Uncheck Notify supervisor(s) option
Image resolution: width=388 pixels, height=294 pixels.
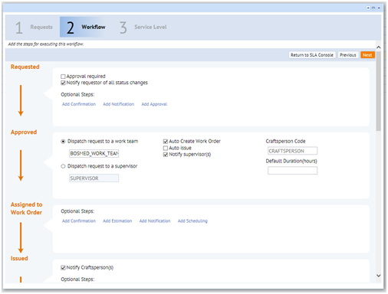click(x=166, y=155)
